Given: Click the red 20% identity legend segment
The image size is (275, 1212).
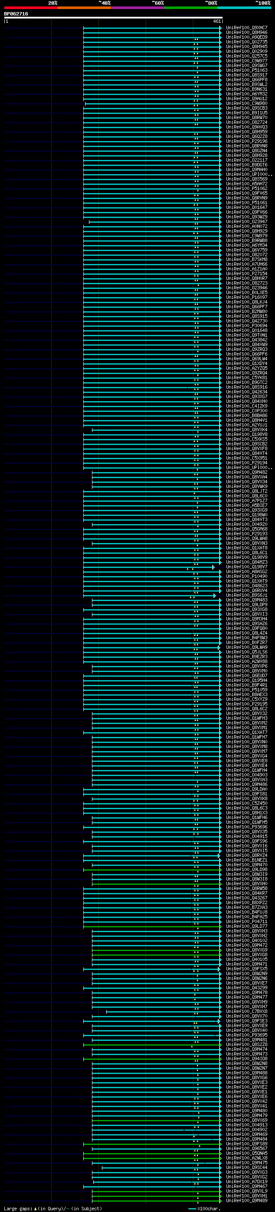Looking at the screenshot, I should coord(31,8).
